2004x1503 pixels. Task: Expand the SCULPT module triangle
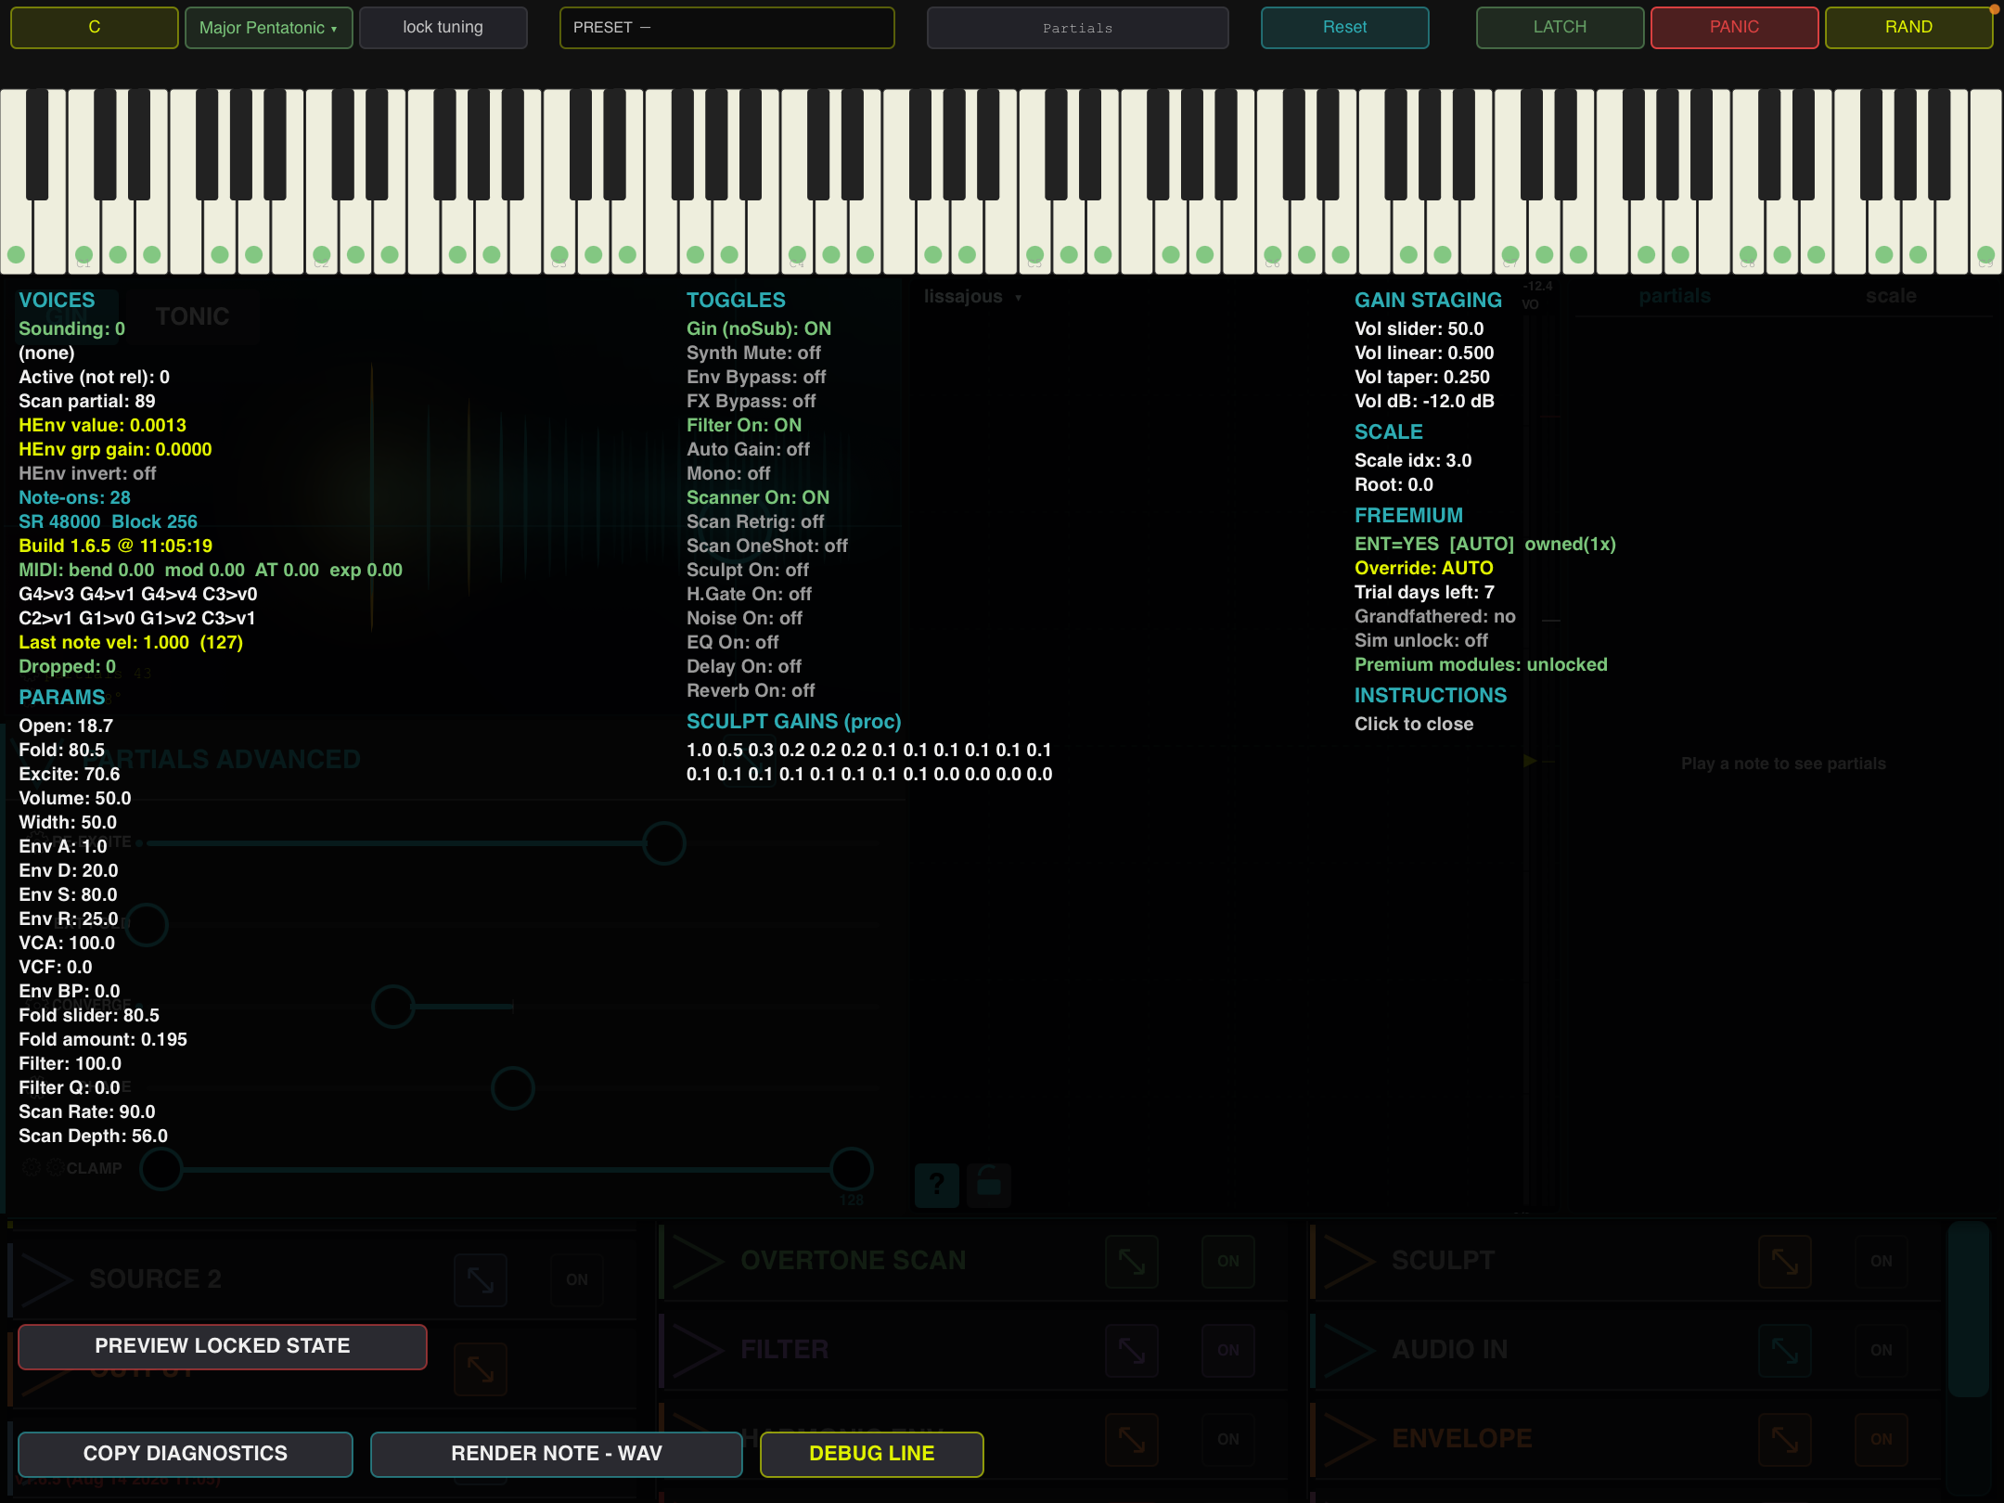tap(1349, 1261)
